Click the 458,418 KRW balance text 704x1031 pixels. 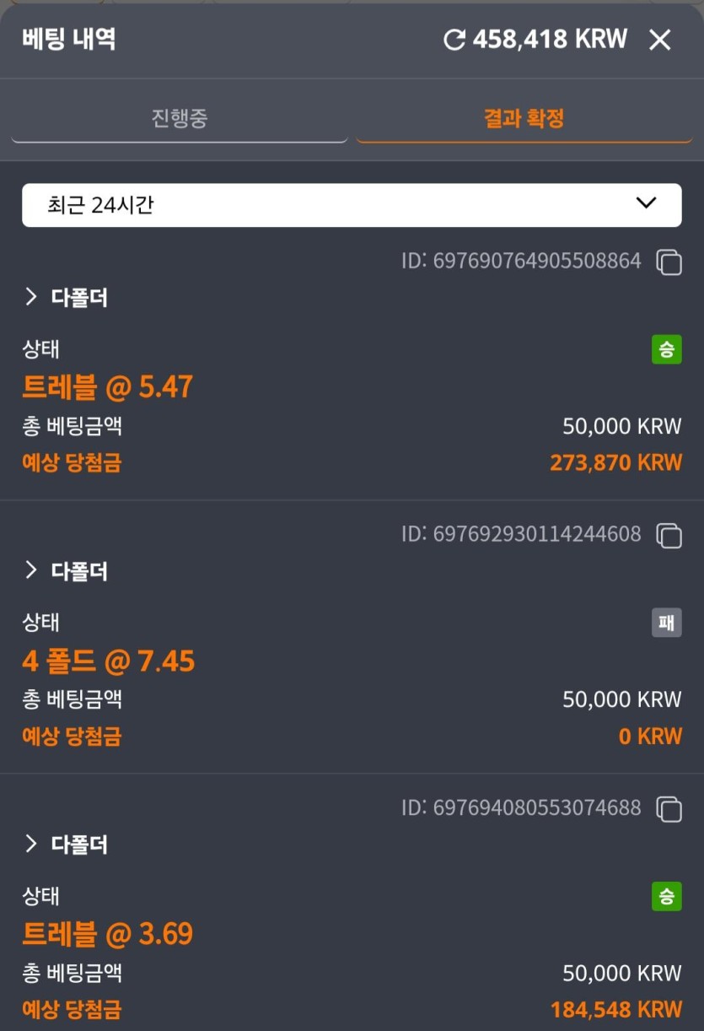[x=550, y=40]
